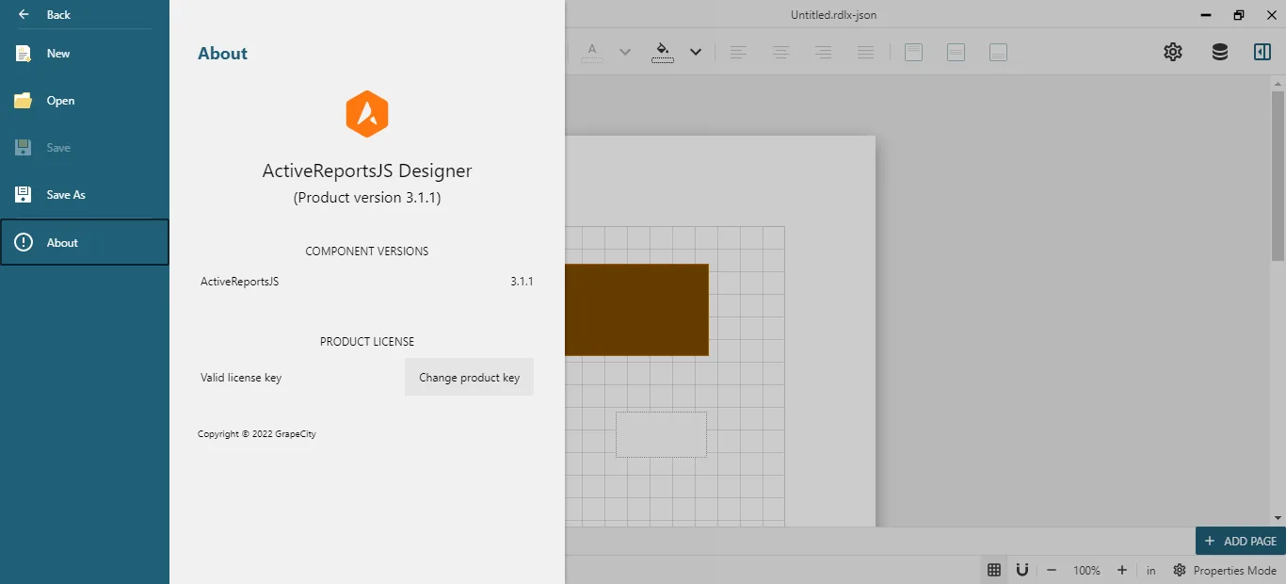Click the ADD PAGE button
The width and height of the screenshot is (1286, 584).
pos(1241,541)
